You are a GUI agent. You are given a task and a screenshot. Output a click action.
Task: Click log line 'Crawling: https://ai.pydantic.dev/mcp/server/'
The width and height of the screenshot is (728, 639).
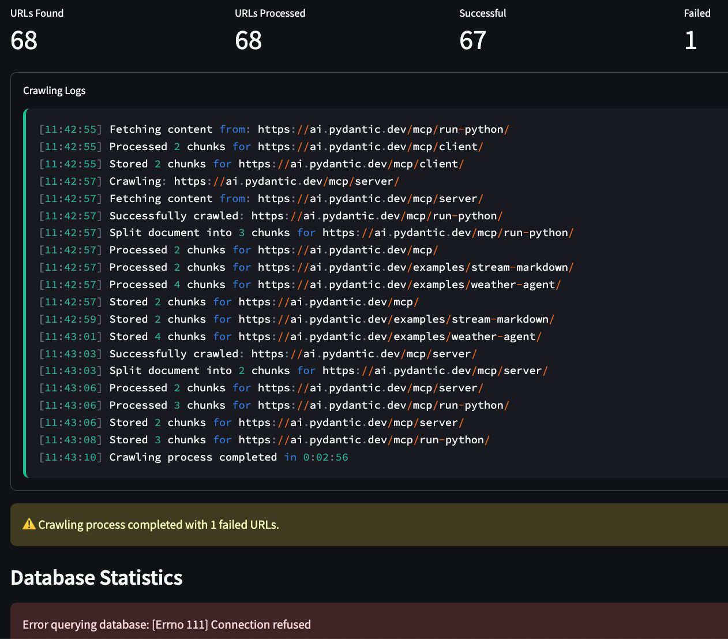[220, 181]
